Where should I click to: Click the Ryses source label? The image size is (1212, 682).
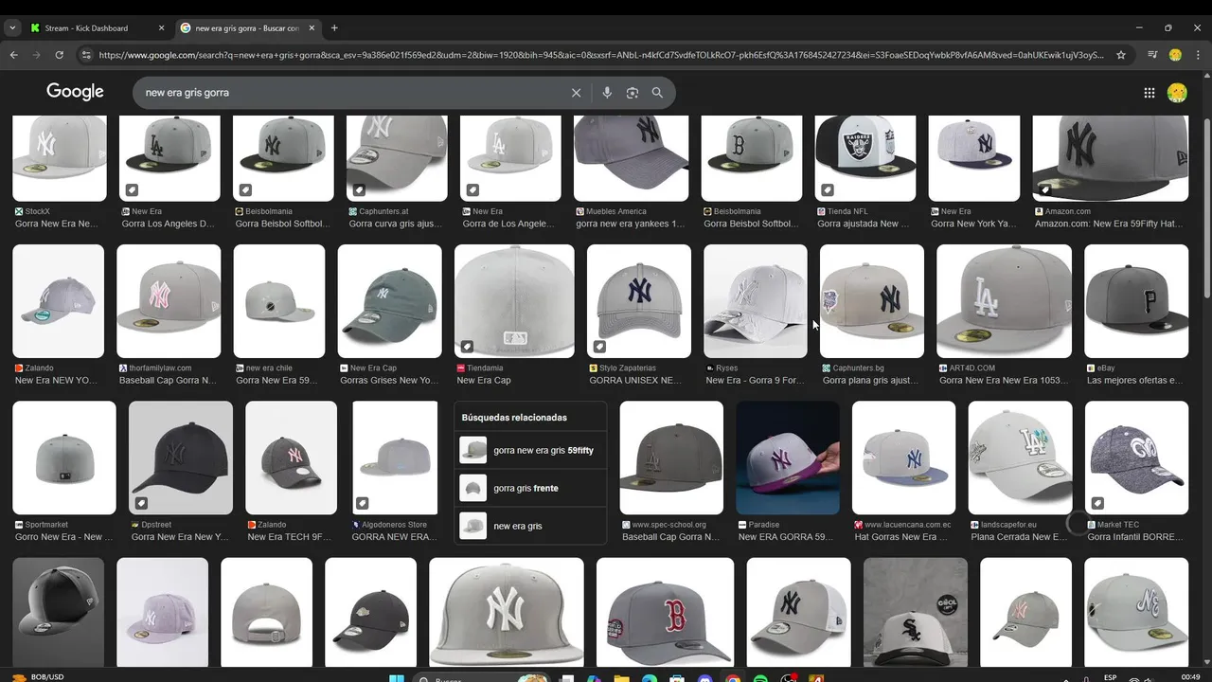pyautogui.click(x=722, y=368)
